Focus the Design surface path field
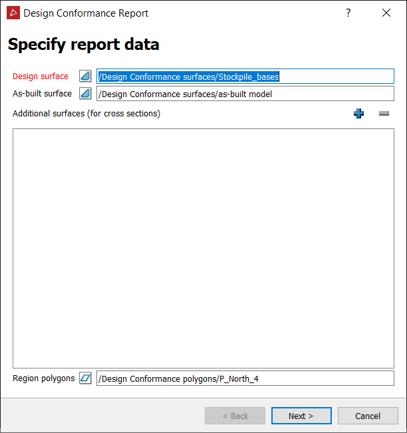 coord(245,76)
